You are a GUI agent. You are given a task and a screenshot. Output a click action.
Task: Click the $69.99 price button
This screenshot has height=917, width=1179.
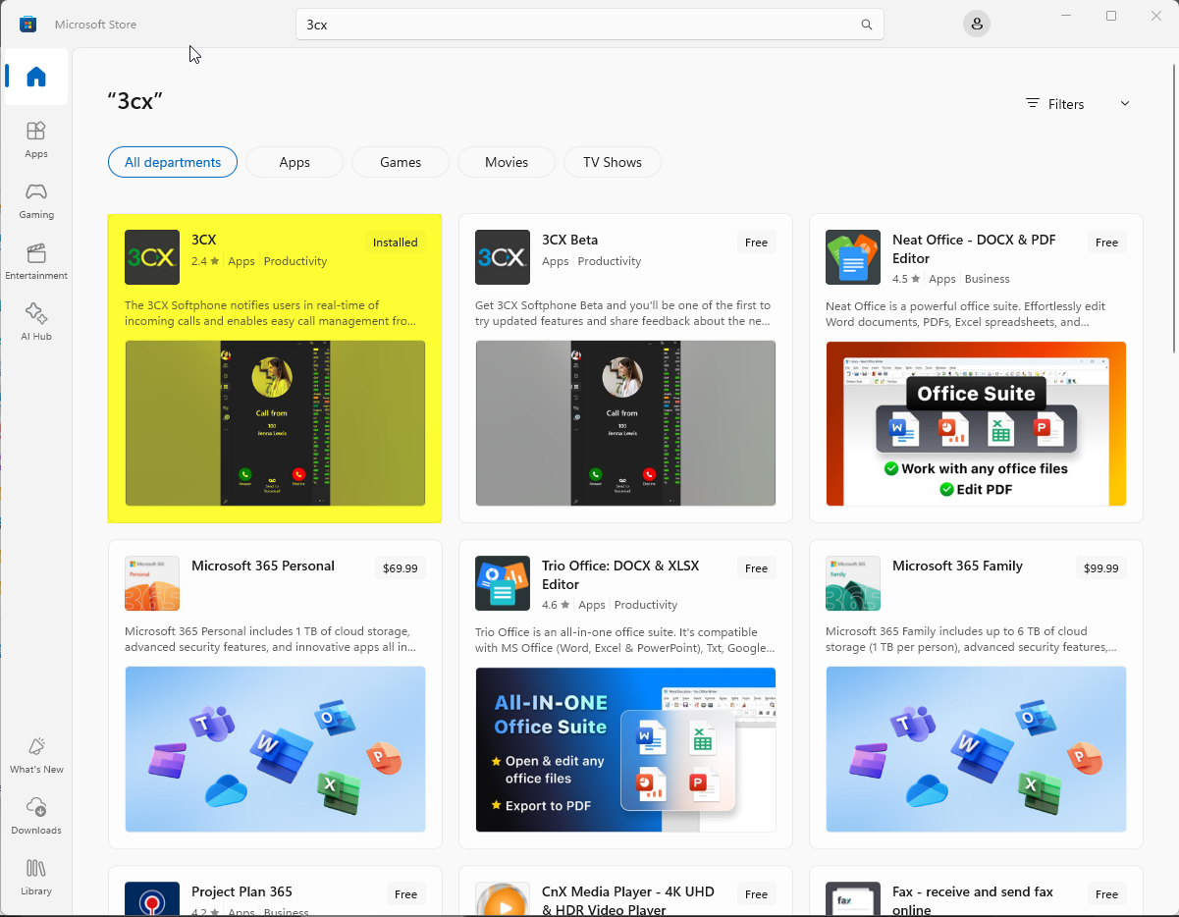coord(401,568)
